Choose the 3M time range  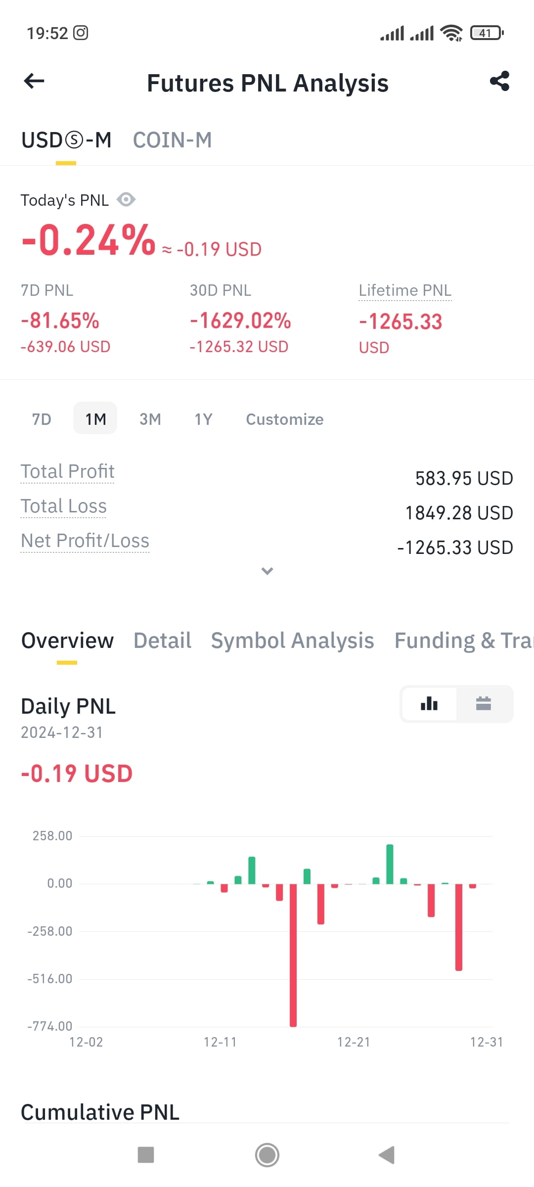150,419
